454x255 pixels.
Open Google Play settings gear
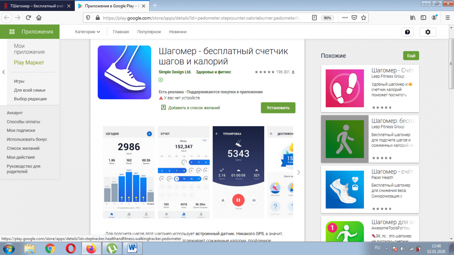point(428,32)
